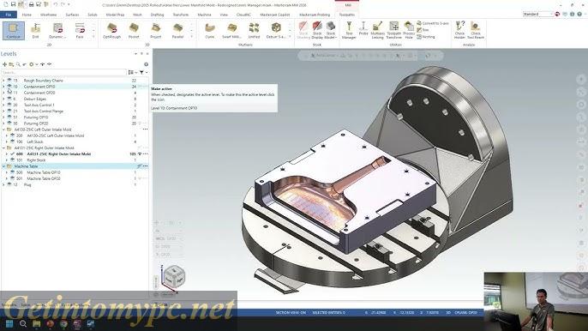588x331 pixels.
Task: Open Multiaxis Linking
Action: click(378, 30)
